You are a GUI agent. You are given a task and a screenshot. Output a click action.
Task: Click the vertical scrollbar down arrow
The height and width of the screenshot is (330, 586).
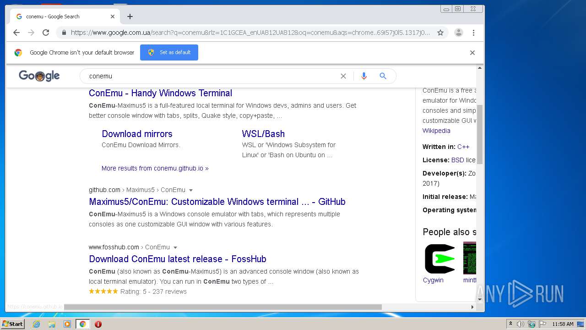pyautogui.click(x=480, y=299)
